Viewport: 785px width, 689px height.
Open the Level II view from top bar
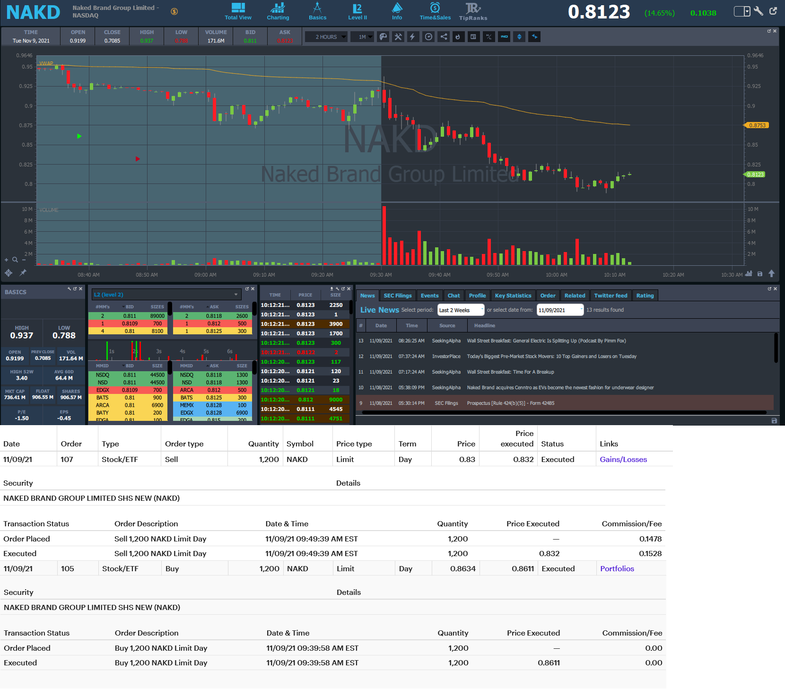click(358, 11)
